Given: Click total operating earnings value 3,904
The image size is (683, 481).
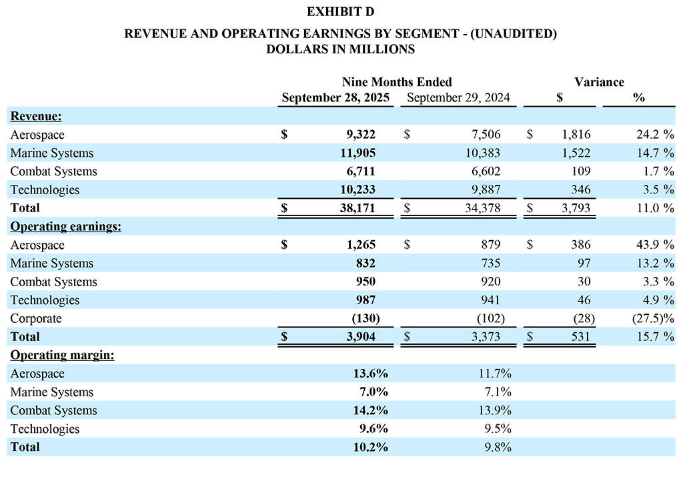Looking at the screenshot, I should [360, 337].
